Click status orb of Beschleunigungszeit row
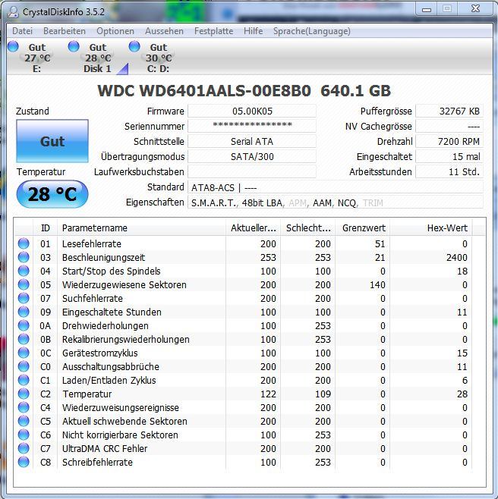Image resolution: width=498 pixels, height=499 pixels. (x=24, y=257)
